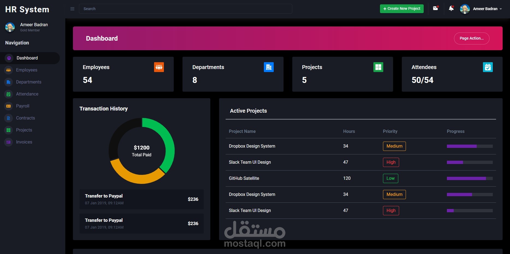Click into the Search field
Screen dimensions: 510x254
click(185, 9)
